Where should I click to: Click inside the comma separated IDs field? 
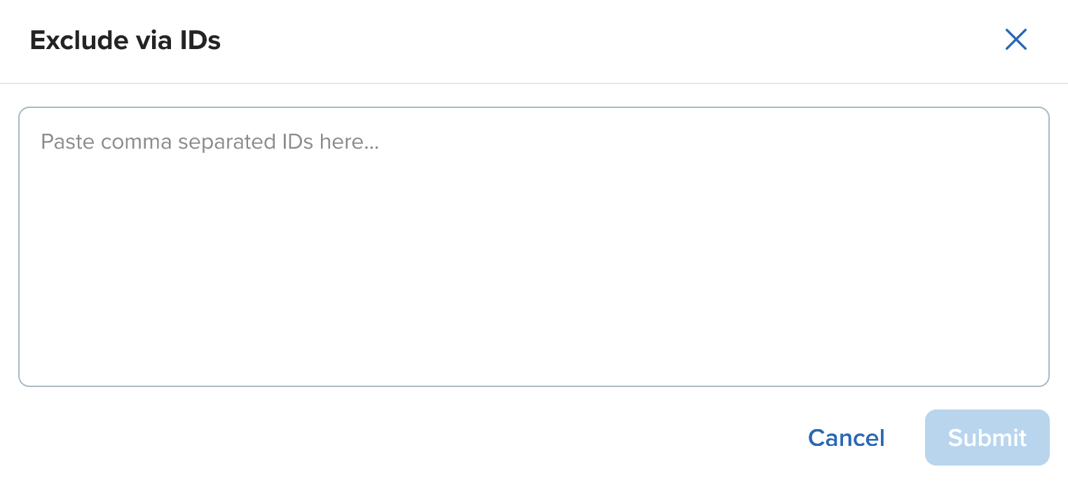(x=533, y=245)
